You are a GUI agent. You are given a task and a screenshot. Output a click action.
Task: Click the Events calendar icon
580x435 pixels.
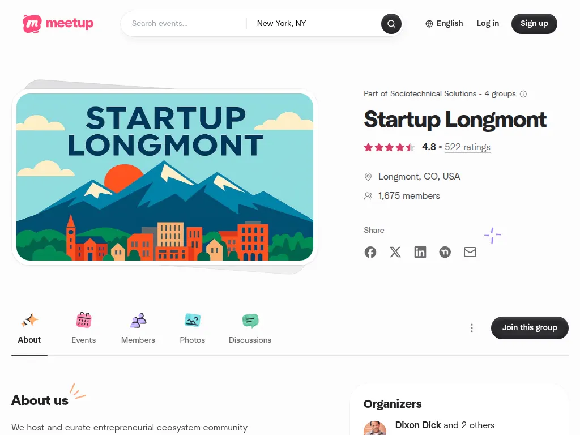(x=84, y=321)
